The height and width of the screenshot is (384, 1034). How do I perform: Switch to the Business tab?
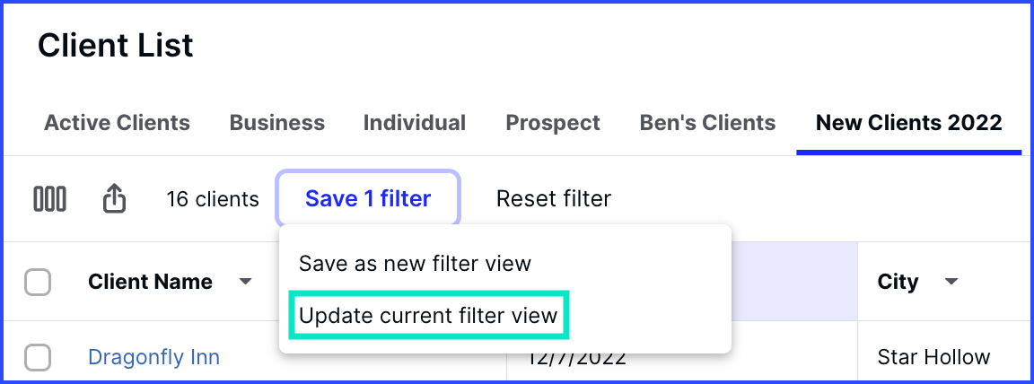point(277,123)
